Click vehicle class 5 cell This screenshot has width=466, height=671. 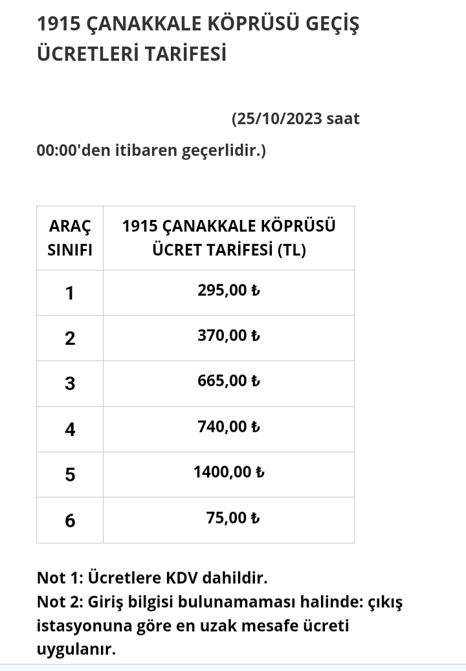click(70, 474)
